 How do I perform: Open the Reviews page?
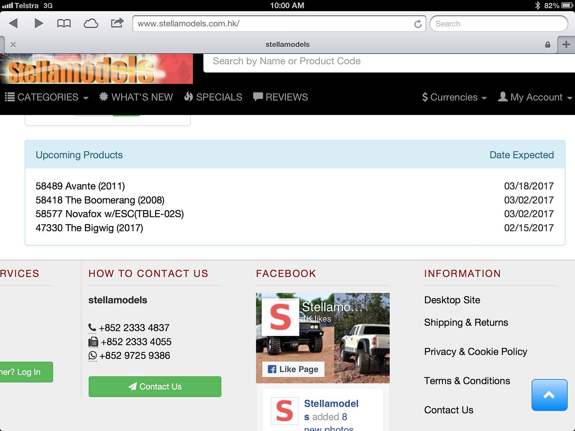(281, 97)
